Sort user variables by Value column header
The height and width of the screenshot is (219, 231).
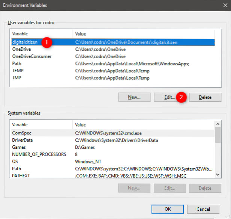pyautogui.click(x=142, y=34)
